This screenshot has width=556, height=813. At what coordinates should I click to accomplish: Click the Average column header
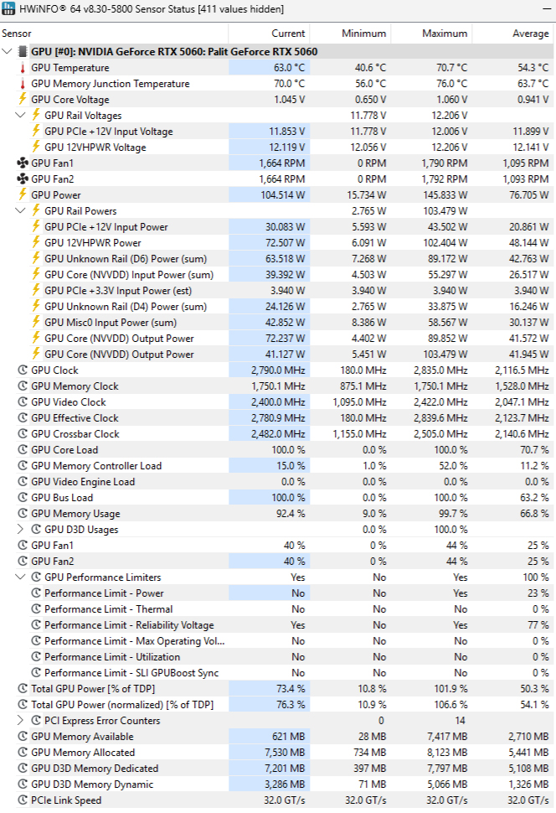tap(513, 34)
